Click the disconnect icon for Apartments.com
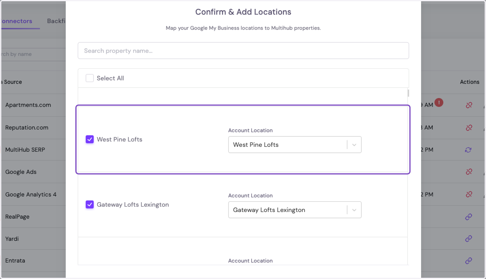This screenshot has width=486, height=279. (469, 105)
